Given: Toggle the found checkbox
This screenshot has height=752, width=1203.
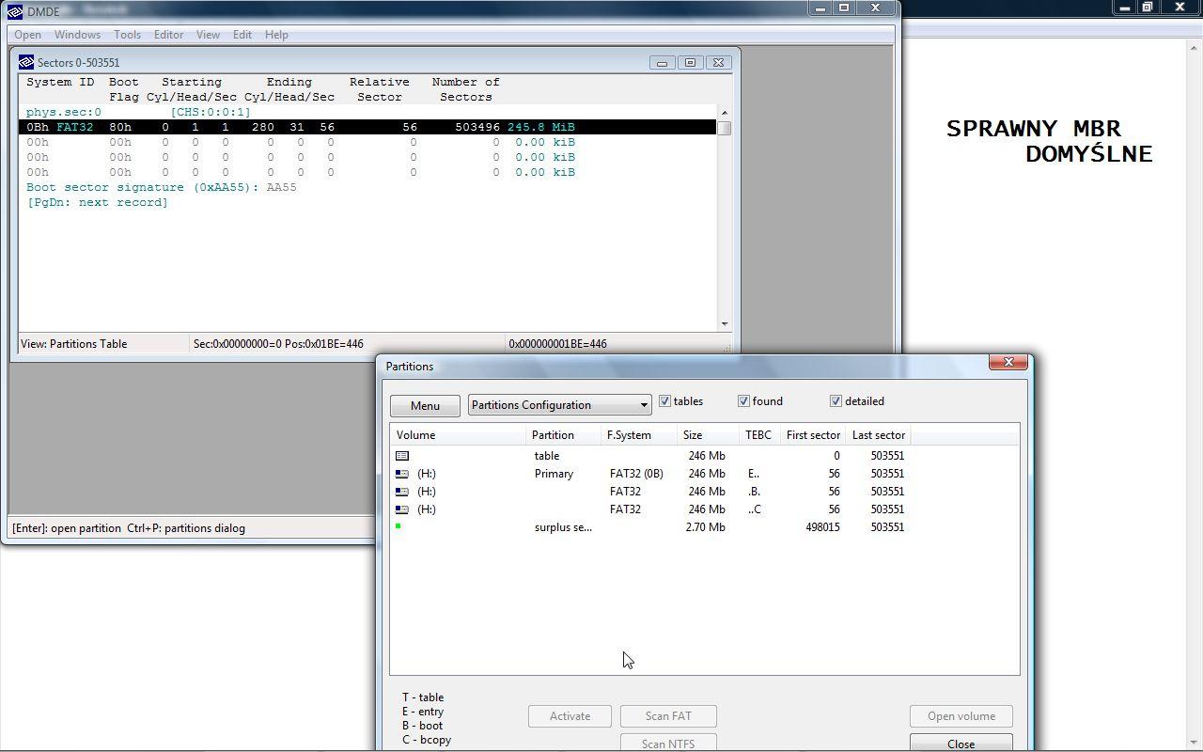Looking at the screenshot, I should click(743, 401).
